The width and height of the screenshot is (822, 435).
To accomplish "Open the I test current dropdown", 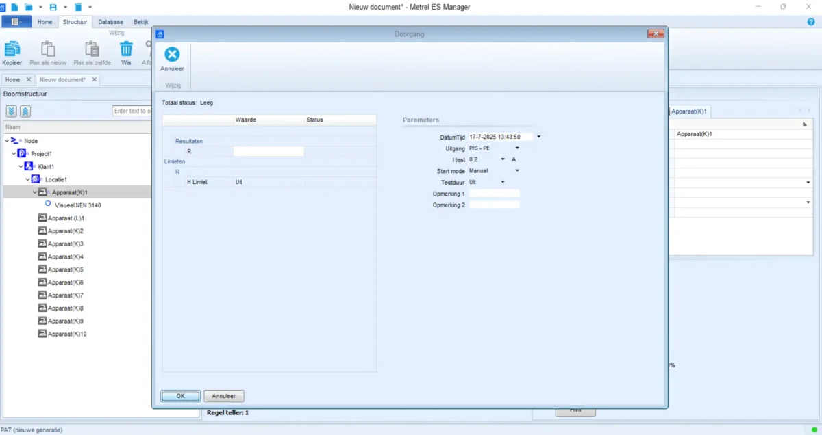I will pyautogui.click(x=503, y=159).
